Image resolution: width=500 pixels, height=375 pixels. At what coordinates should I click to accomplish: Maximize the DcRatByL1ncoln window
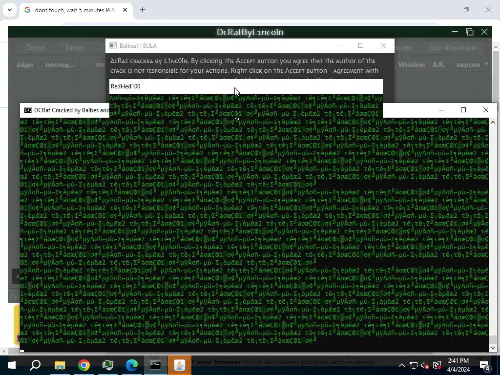[x=470, y=32]
